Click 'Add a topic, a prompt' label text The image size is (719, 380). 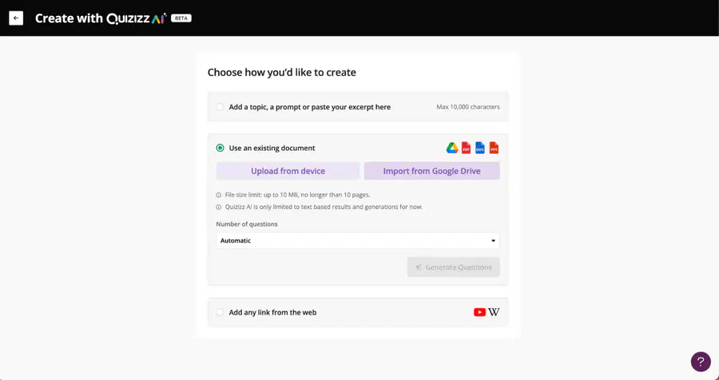[310, 107]
